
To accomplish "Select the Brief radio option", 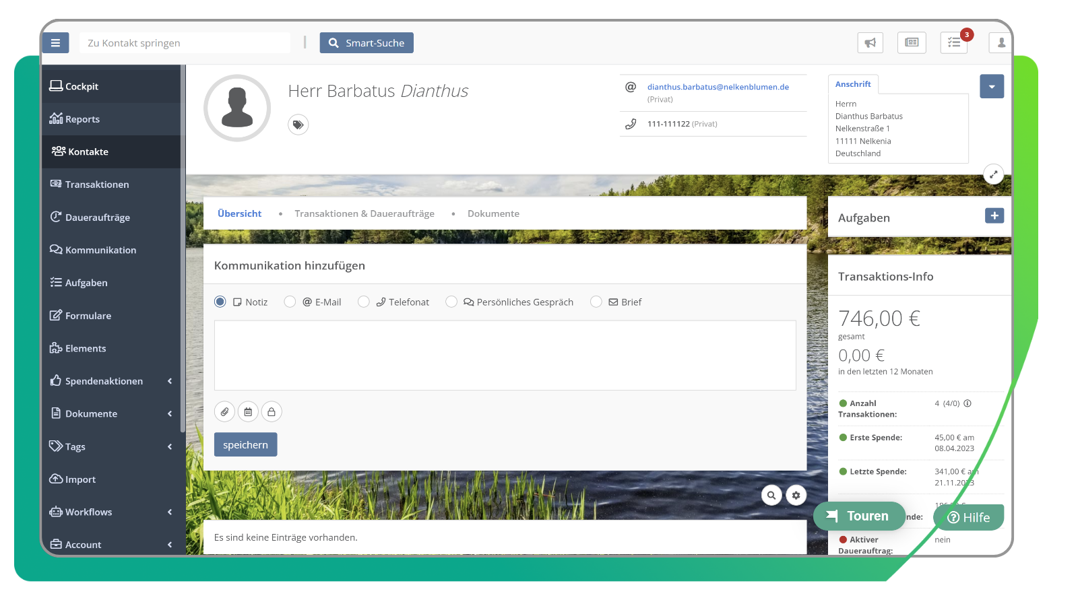I will click(596, 302).
